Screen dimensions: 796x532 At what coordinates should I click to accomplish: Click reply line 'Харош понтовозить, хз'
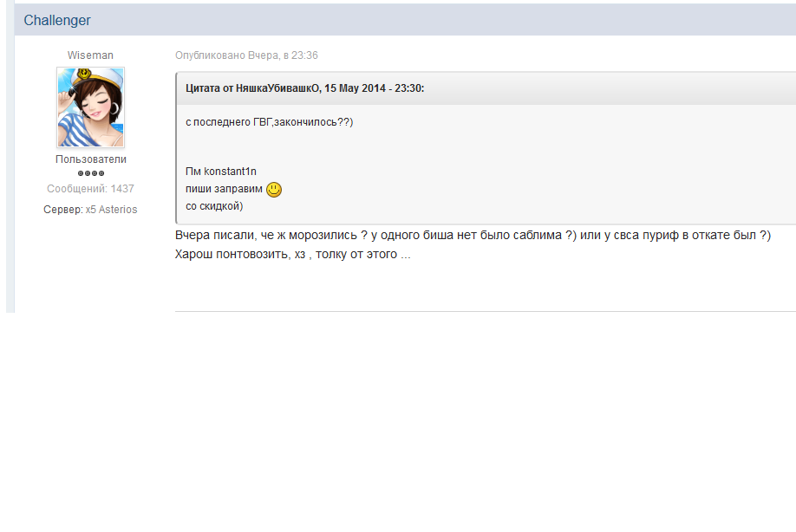point(293,254)
